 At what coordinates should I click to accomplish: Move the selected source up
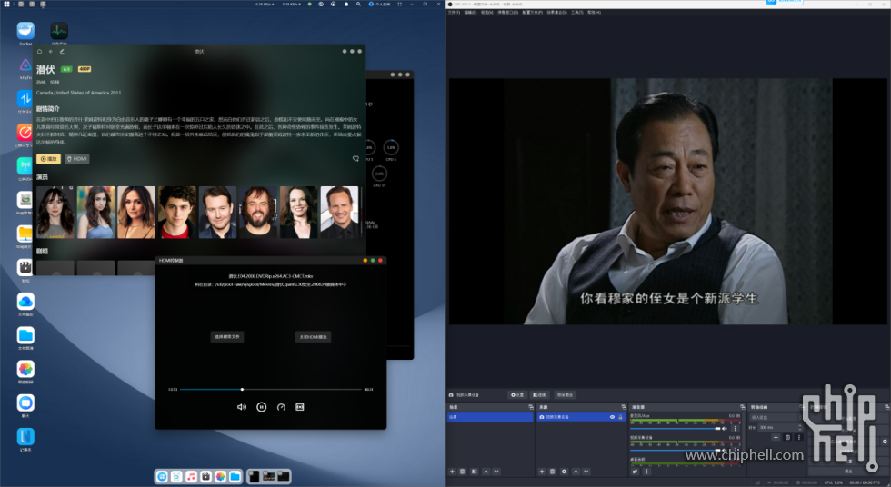[x=576, y=472]
